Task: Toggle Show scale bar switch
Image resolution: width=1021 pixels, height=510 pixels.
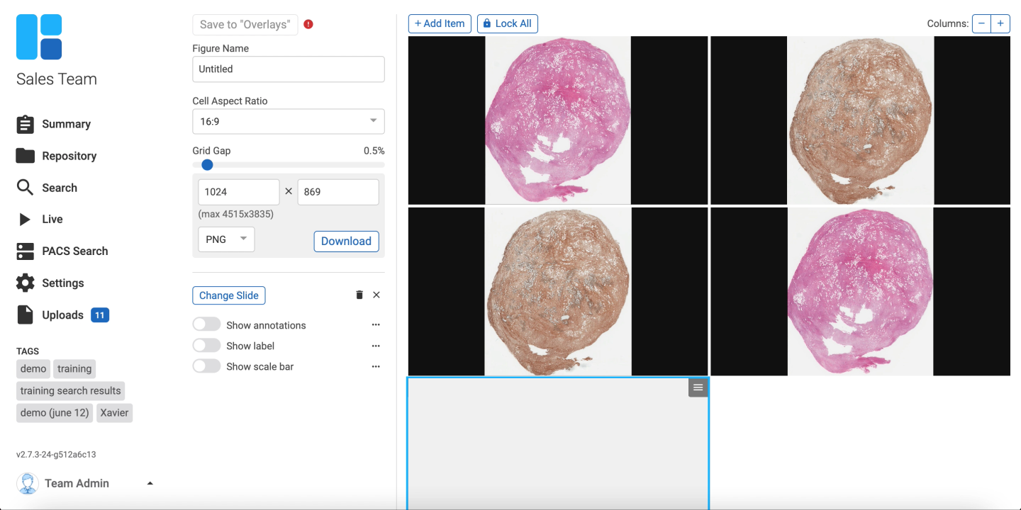Action: pyautogui.click(x=206, y=366)
